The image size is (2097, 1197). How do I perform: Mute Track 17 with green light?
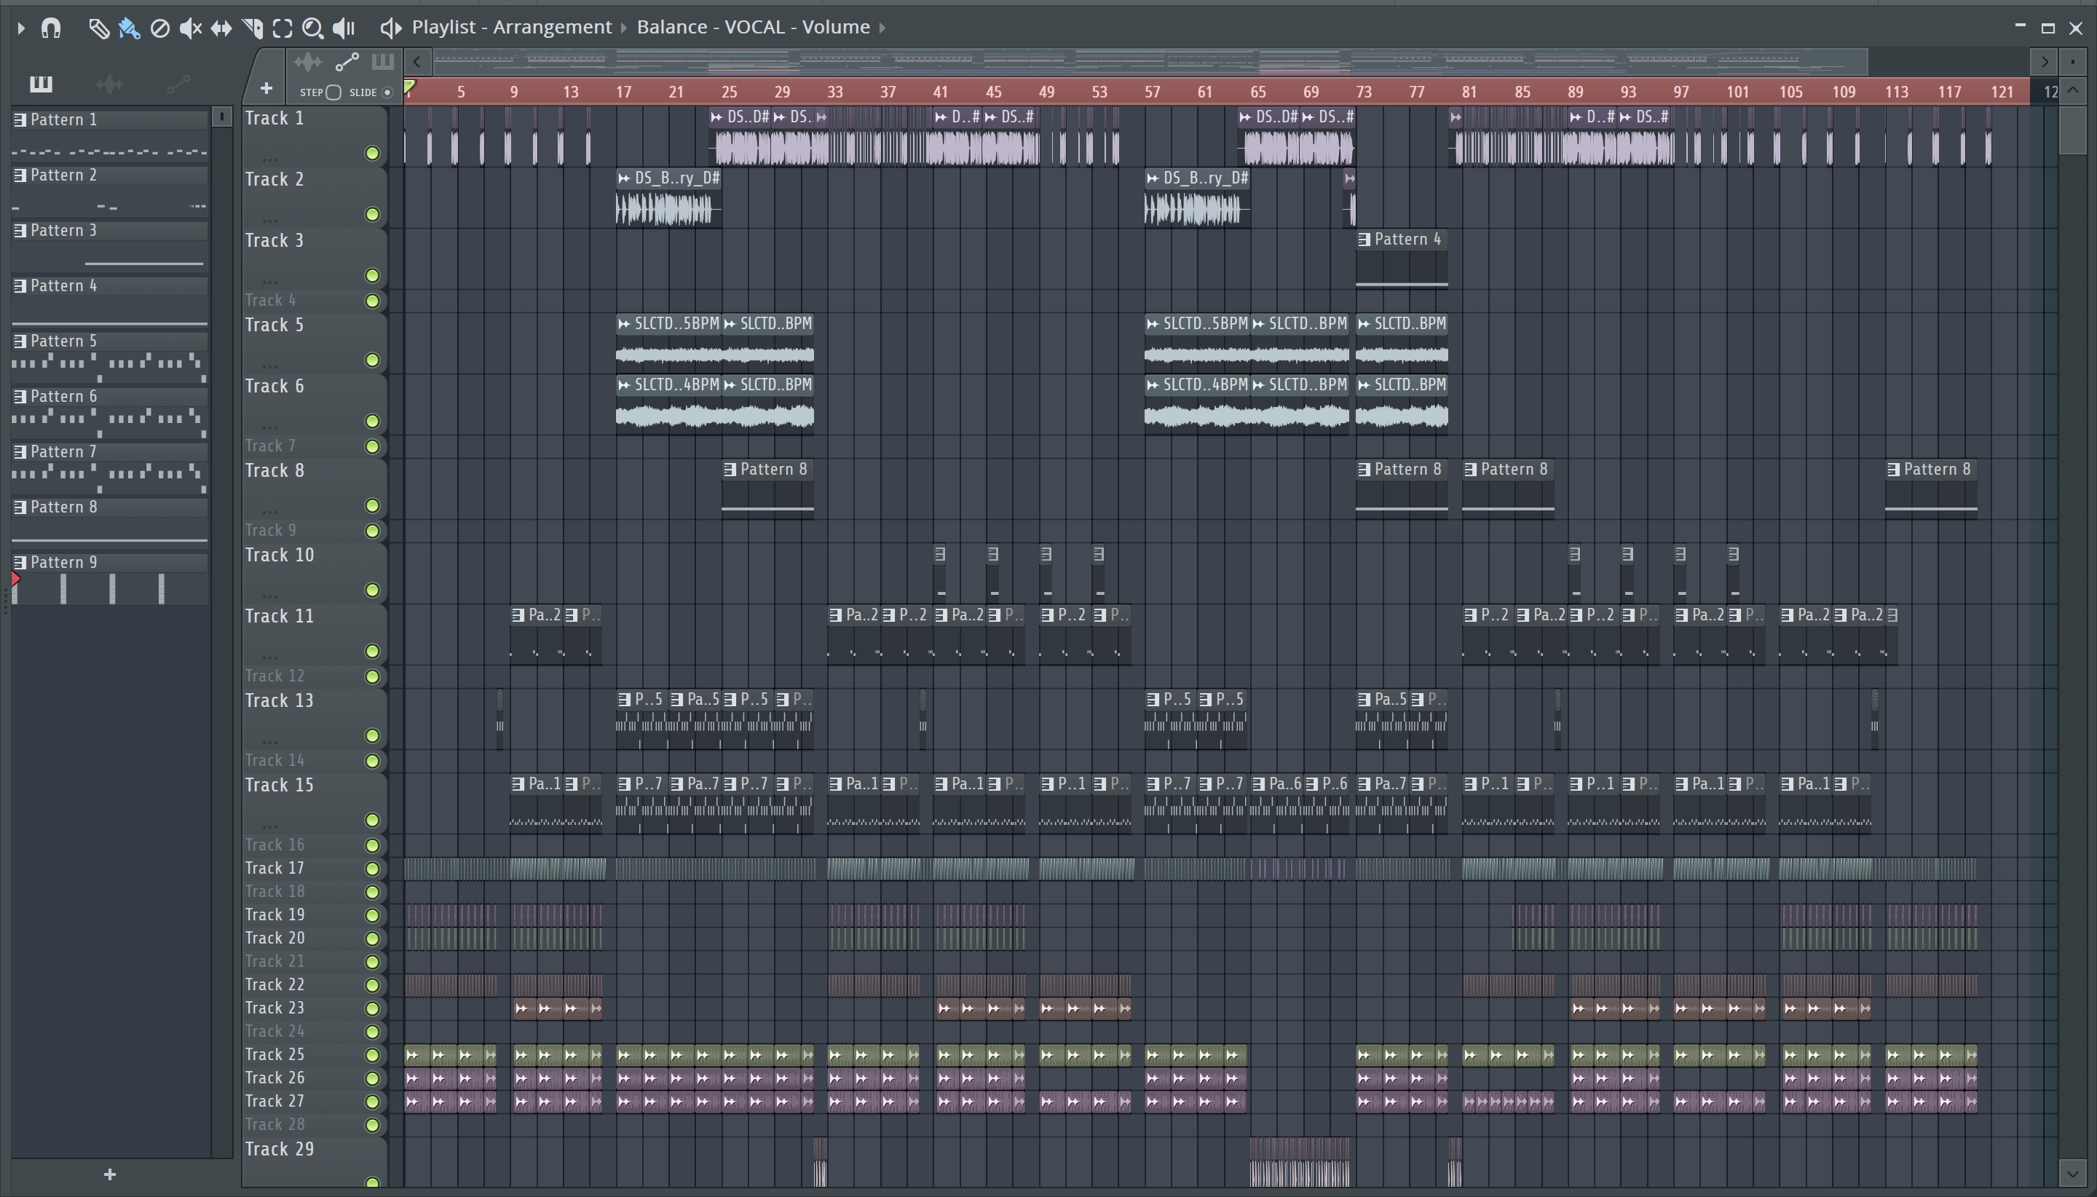pyautogui.click(x=372, y=869)
